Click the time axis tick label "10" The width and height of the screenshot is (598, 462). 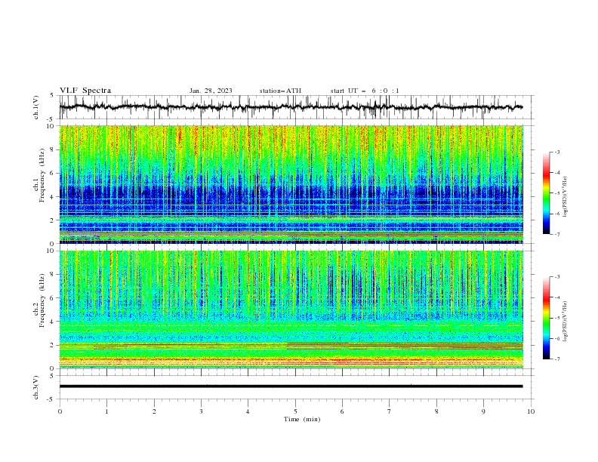tap(531, 411)
